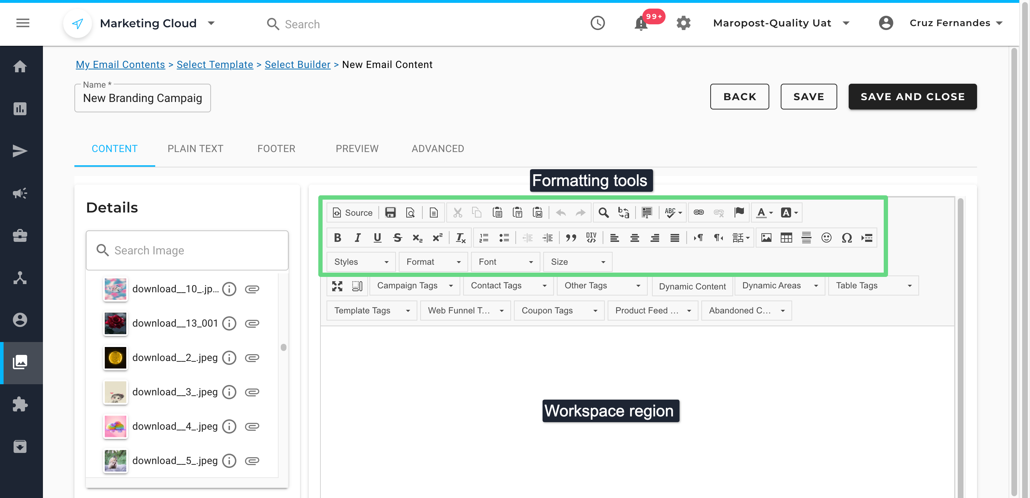
Task: Click the Block Quote icon
Action: coord(570,238)
